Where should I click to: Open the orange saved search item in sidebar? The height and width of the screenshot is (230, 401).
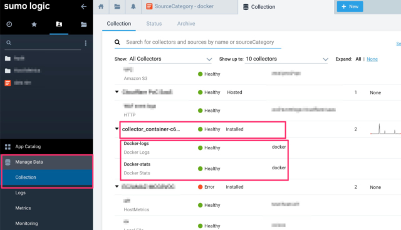(8, 83)
